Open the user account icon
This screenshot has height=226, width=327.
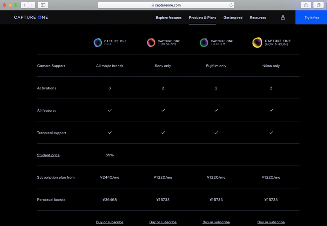[282, 17]
